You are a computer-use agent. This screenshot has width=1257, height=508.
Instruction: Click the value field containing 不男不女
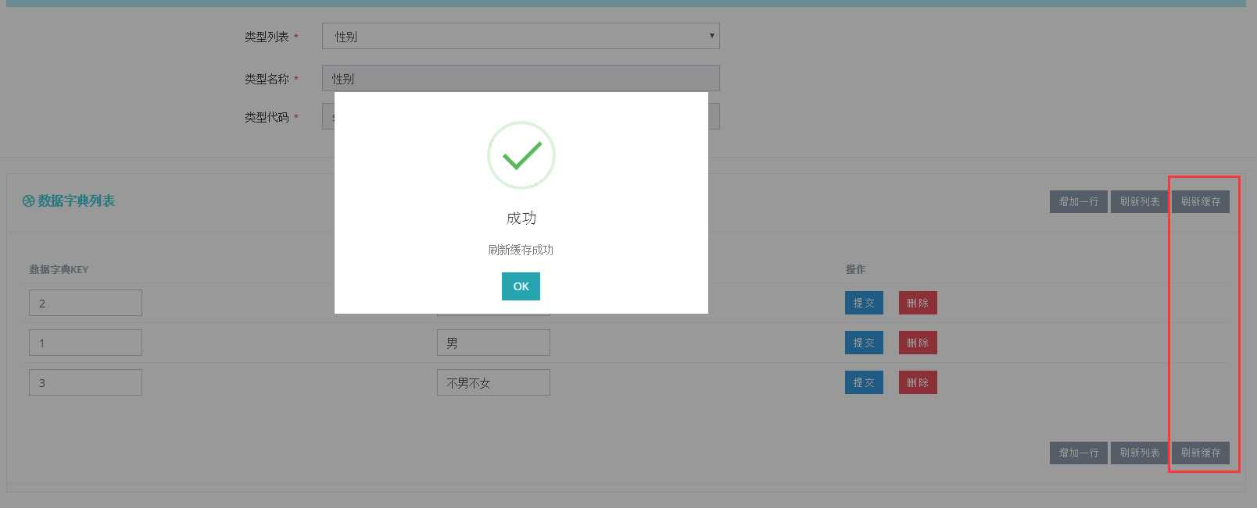pyautogui.click(x=493, y=382)
